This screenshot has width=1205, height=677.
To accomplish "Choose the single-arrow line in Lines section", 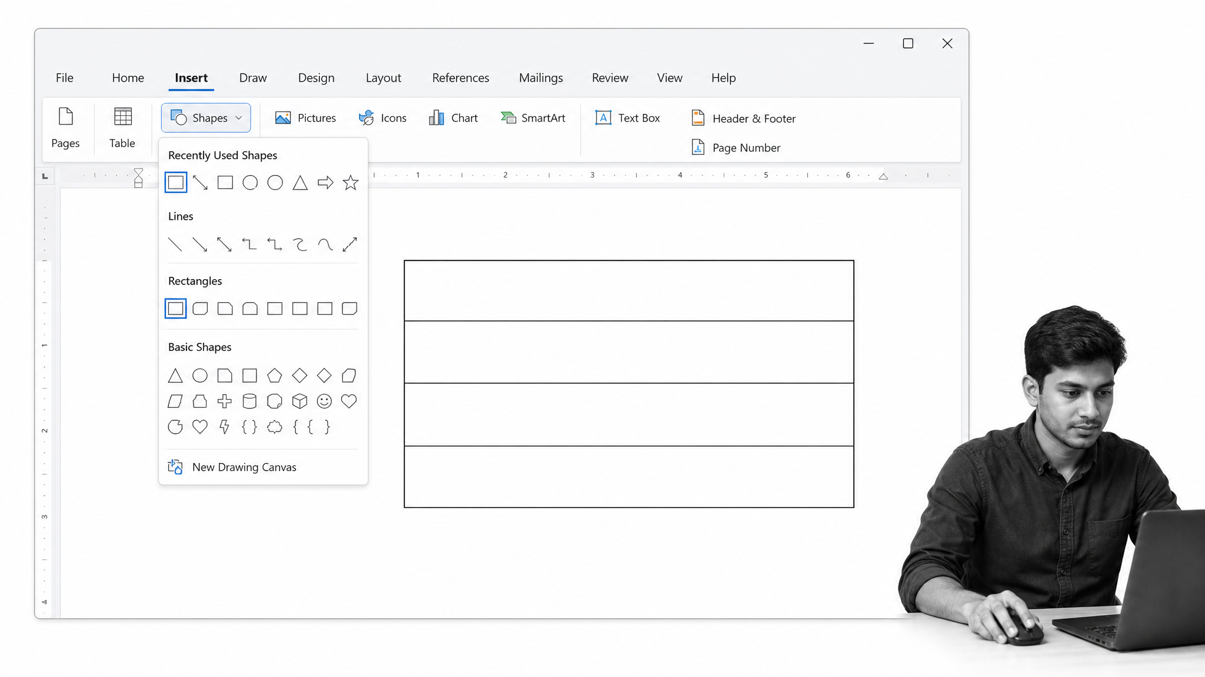I will coord(199,244).
